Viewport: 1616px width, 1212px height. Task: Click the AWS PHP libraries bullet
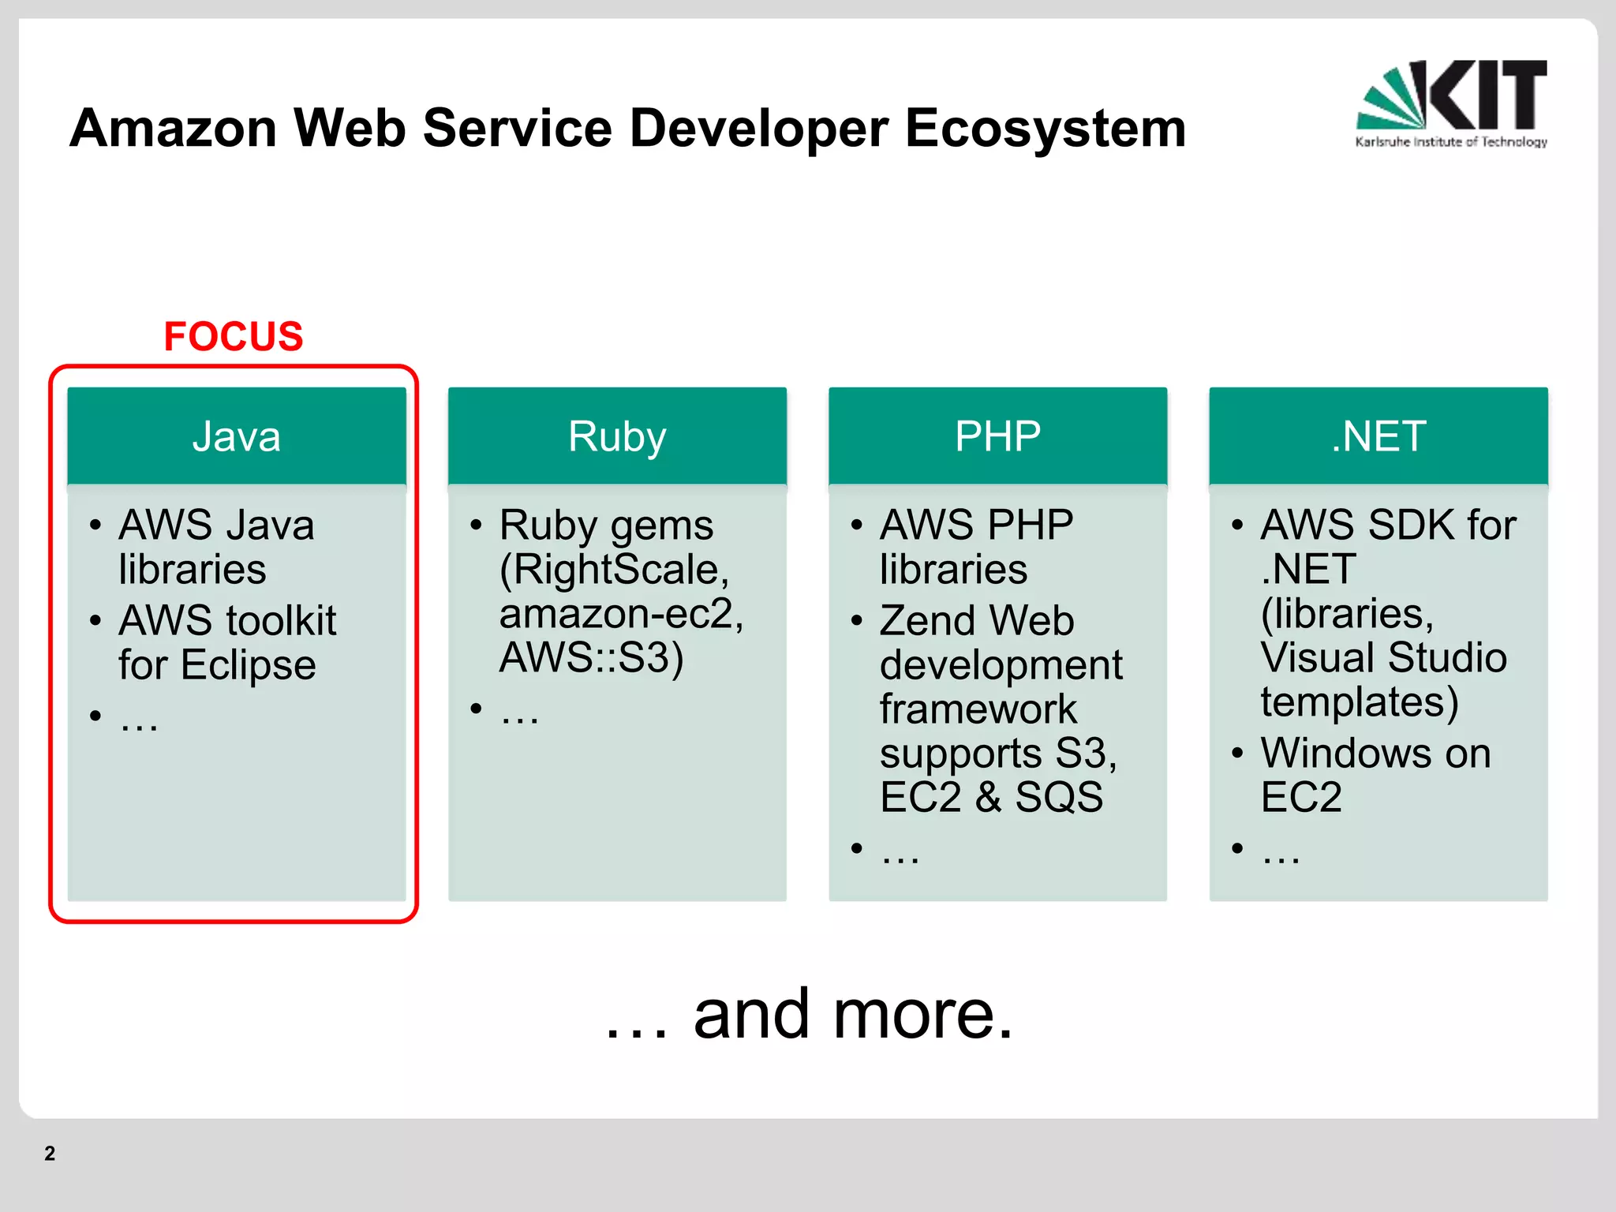click(976, 547)
